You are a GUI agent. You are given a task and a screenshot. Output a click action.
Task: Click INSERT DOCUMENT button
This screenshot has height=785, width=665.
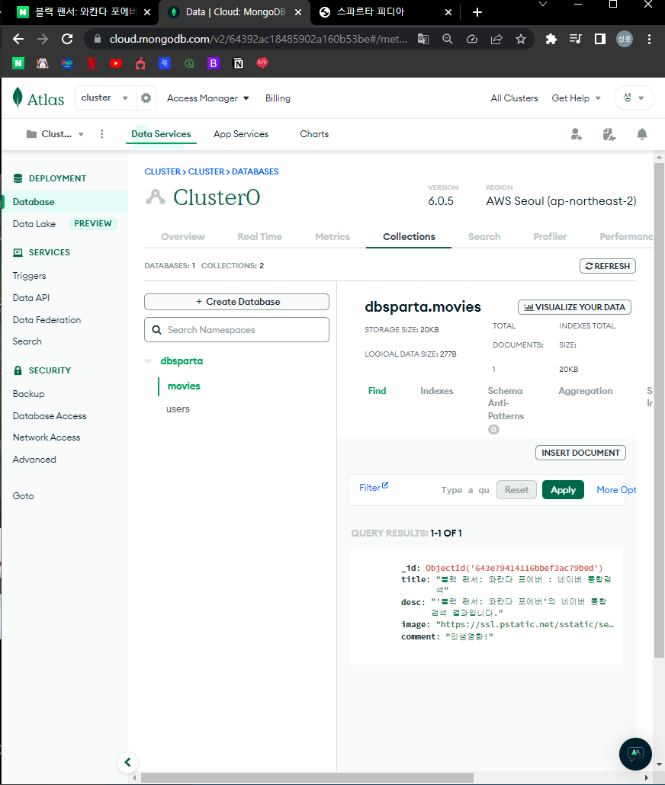point(580,453)
